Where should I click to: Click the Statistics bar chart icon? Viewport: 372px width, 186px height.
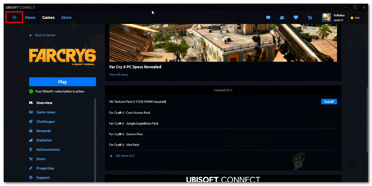tap(31, 140)
